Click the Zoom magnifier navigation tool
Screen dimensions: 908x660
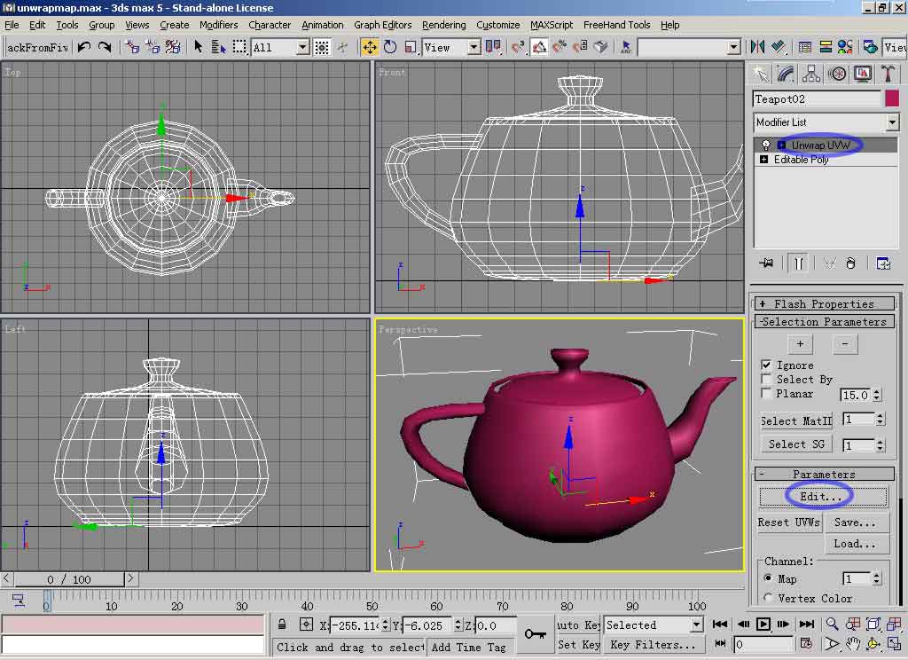tap(834, 625)
